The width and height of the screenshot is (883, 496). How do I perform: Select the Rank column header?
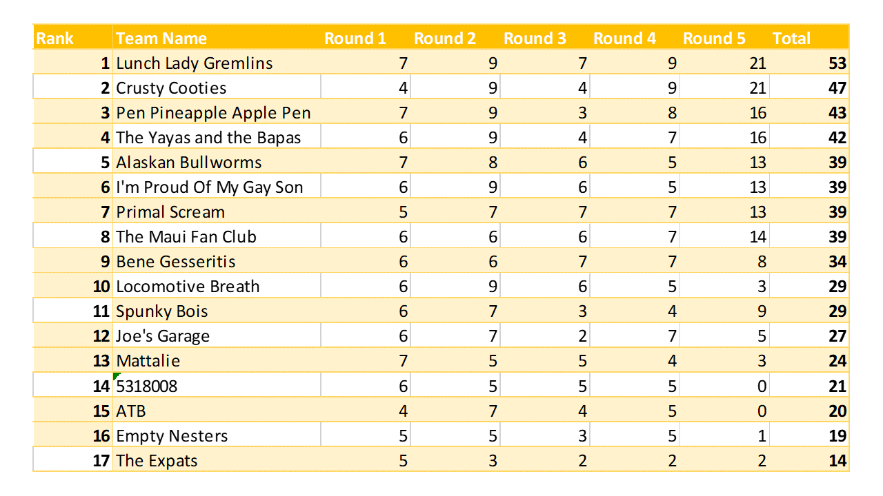(55, 39)
